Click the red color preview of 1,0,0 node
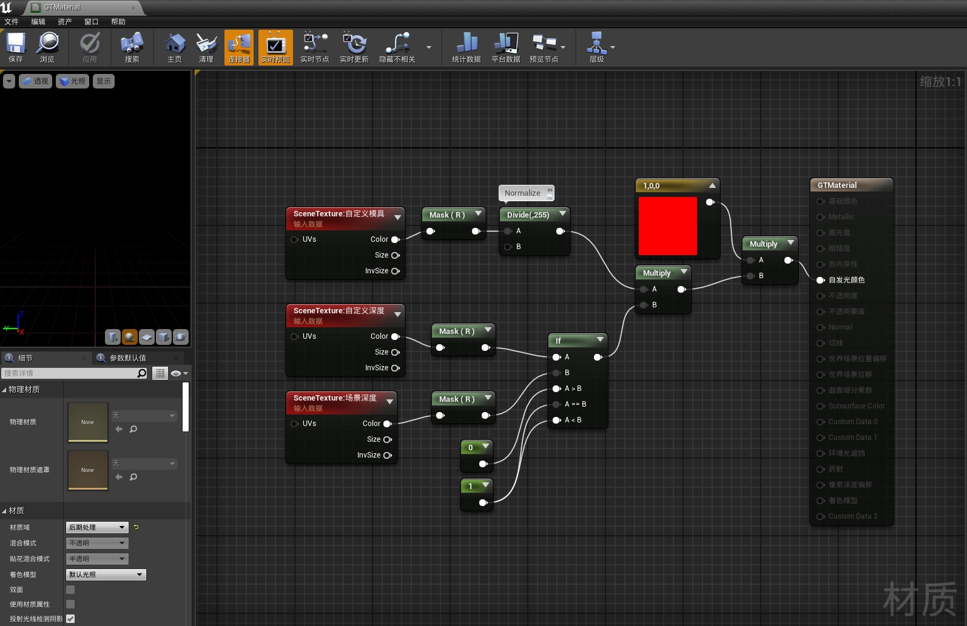 (x=667, y=225)
